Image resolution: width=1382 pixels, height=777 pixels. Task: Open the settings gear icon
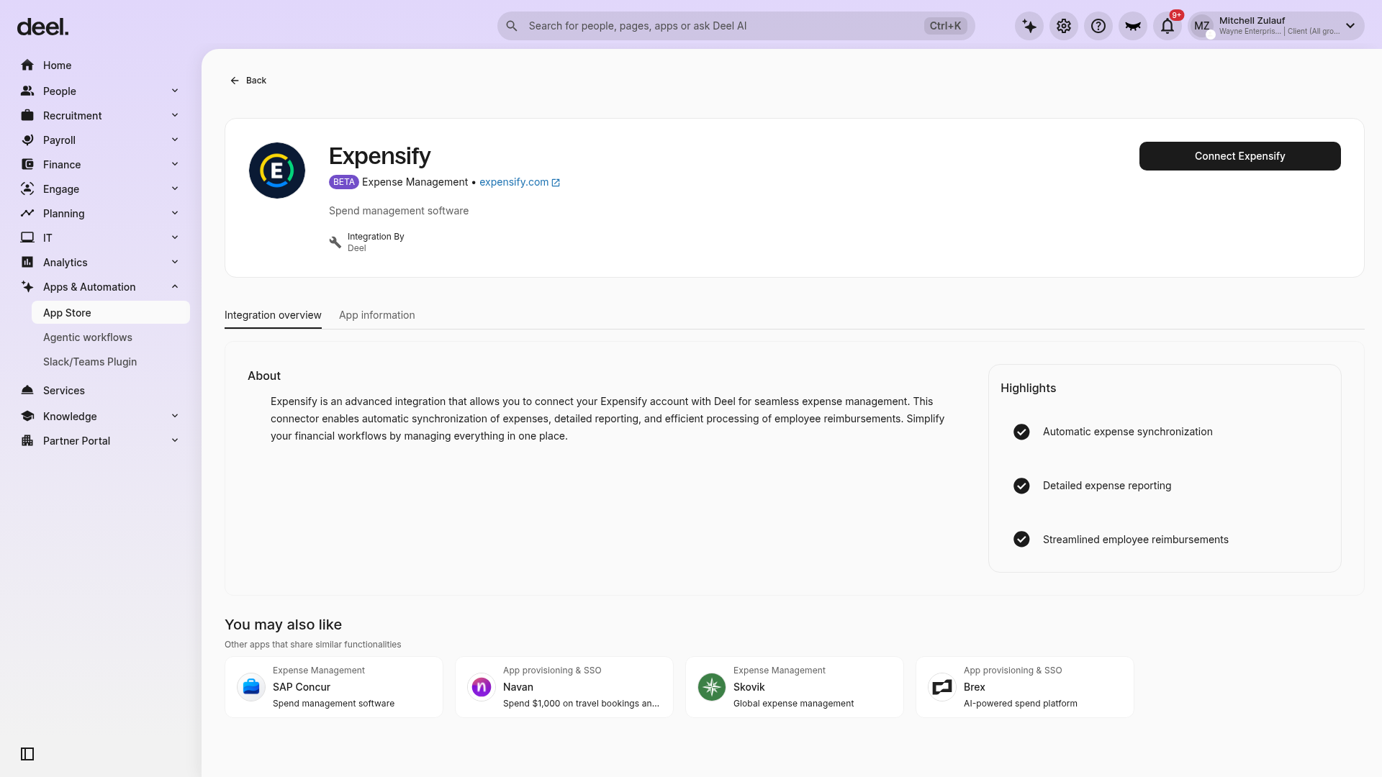[1064, 26]
